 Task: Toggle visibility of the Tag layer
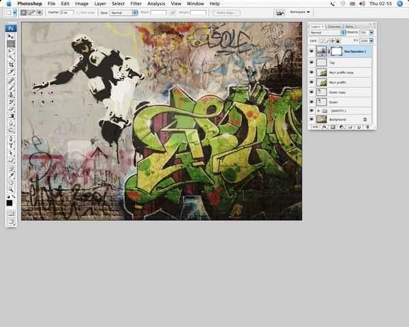tap(312, 62)
